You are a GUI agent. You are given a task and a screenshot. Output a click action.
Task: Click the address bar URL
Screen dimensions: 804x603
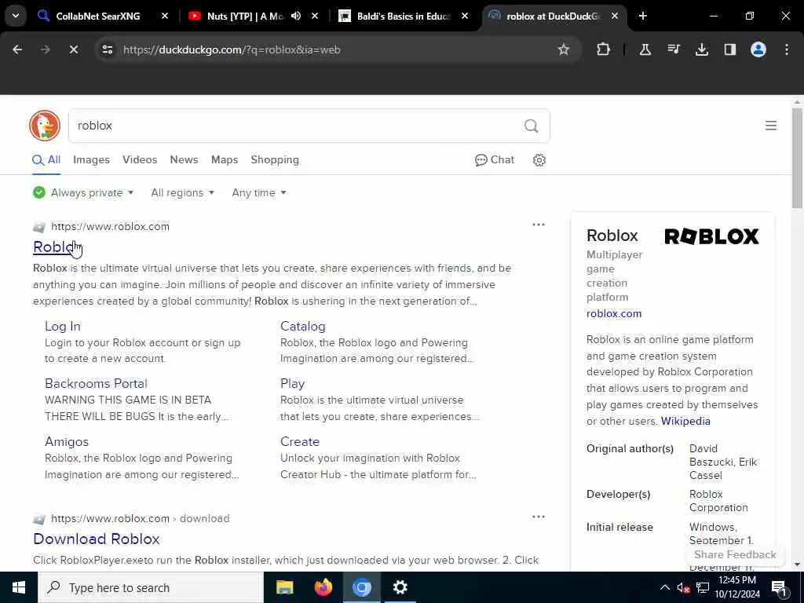(x=232, y=49)
